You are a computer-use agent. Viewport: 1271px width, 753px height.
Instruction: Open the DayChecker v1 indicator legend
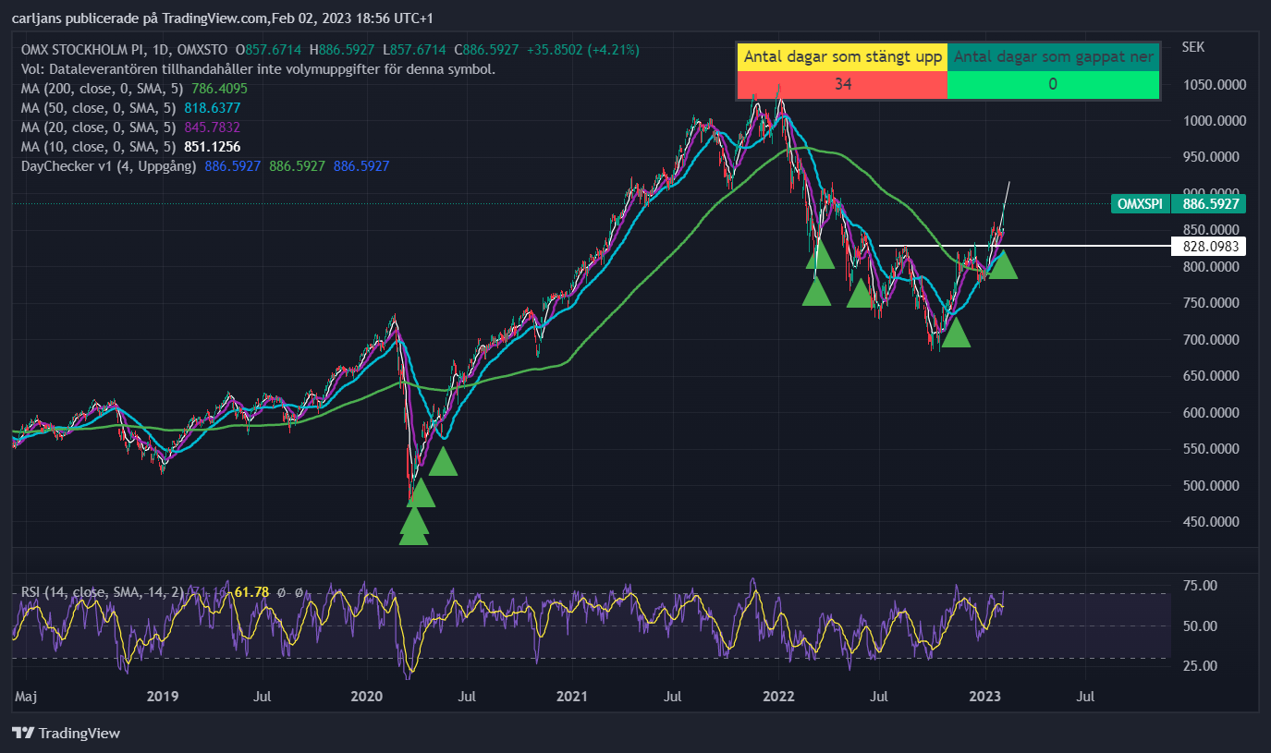[205, 166]
